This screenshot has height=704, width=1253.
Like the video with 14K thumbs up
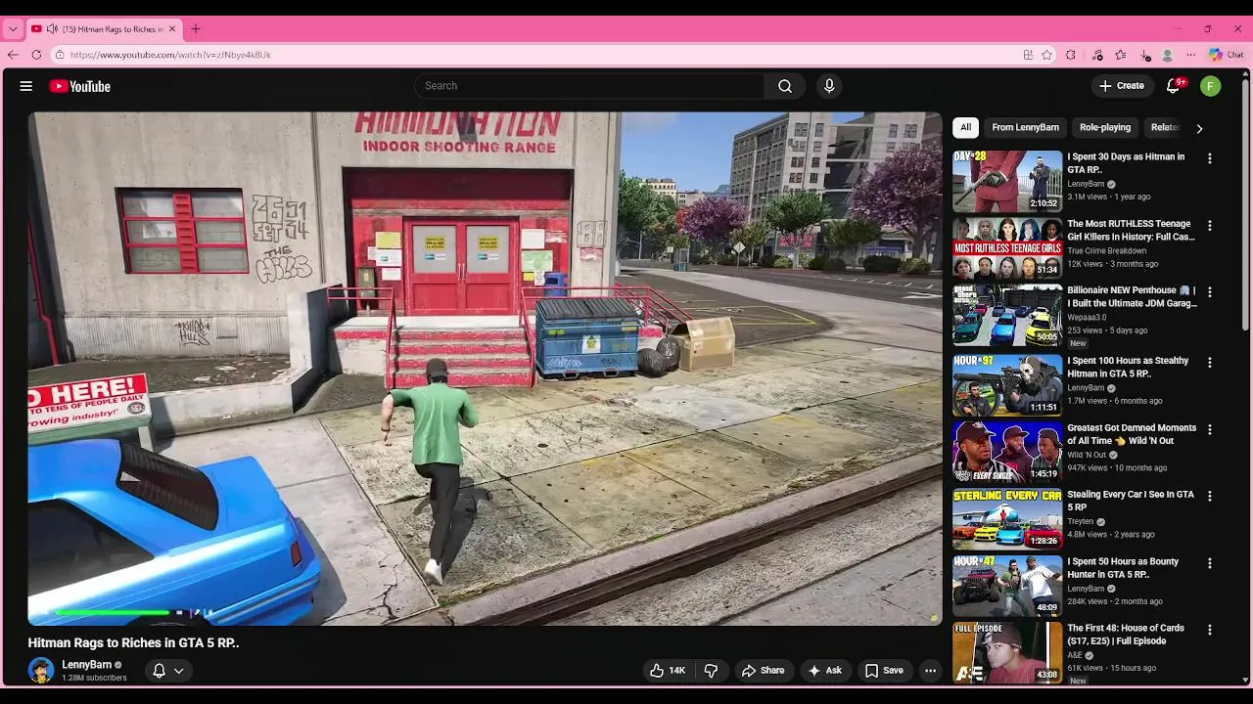[668, 671]
